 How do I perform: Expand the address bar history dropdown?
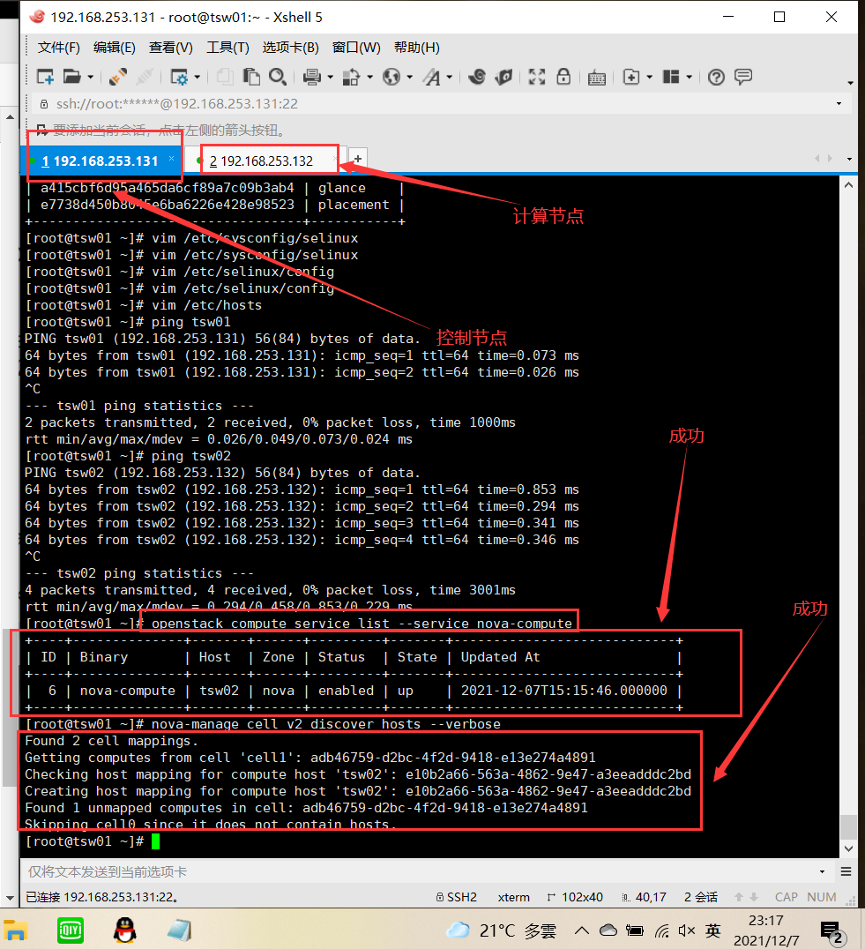[x=839, y=103]
